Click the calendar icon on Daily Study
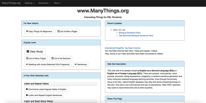This screenshot has height=103, width=206. point(28,51)
